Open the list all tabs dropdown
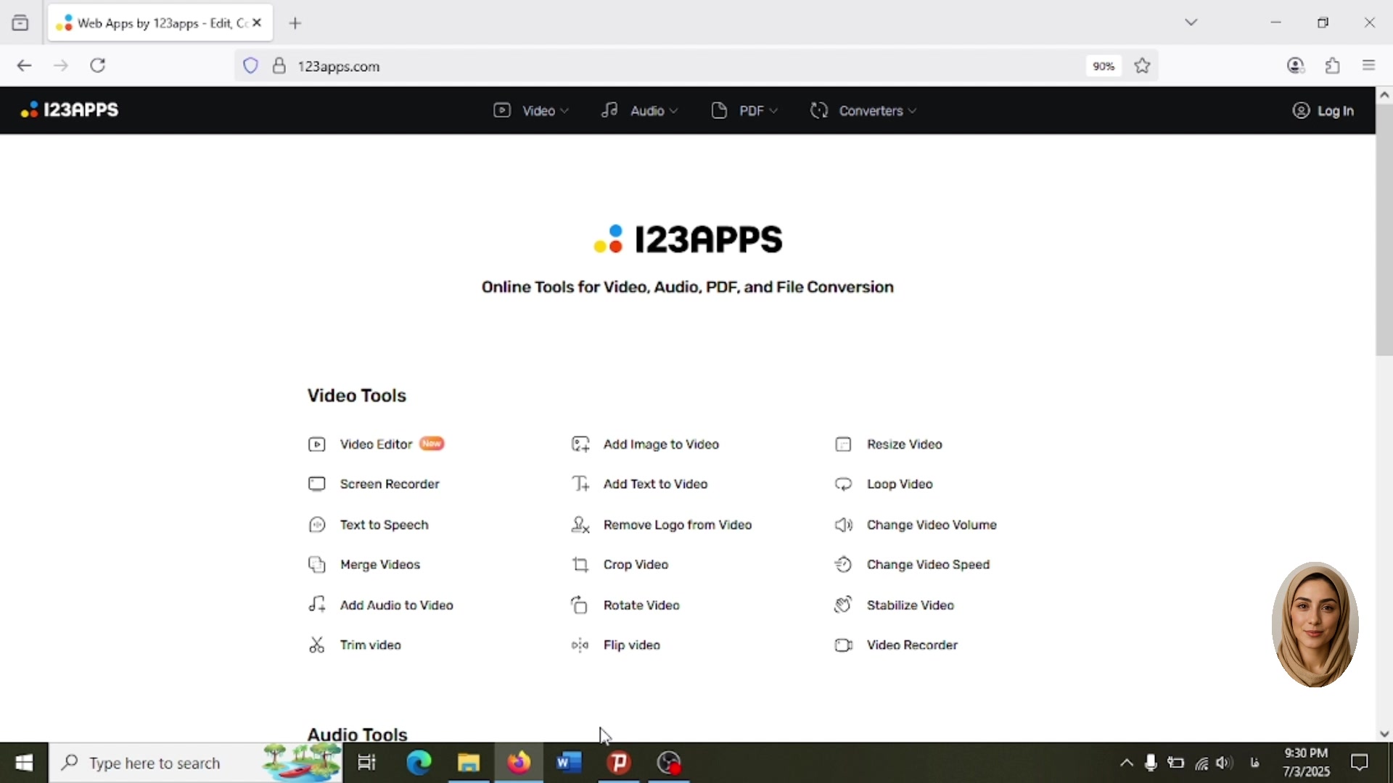Viewport: 1393px width, 783px height. tap(1191, 23)
